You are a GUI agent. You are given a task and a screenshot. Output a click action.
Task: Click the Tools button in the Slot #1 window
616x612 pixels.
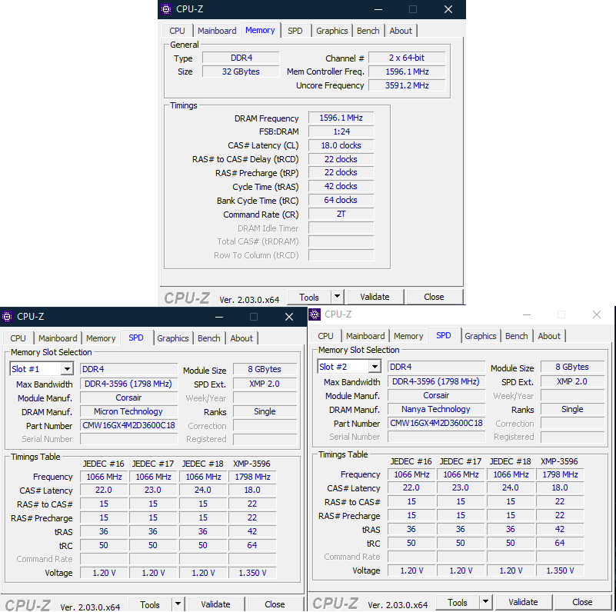tap(150, 604)
